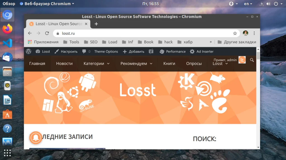
Task: Open the Book bookmark folder
Action: [x=146, y=42]
